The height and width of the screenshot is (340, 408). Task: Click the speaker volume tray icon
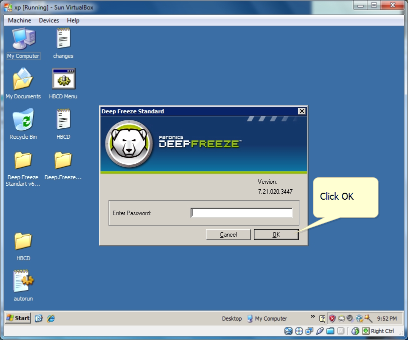point(350,318)
